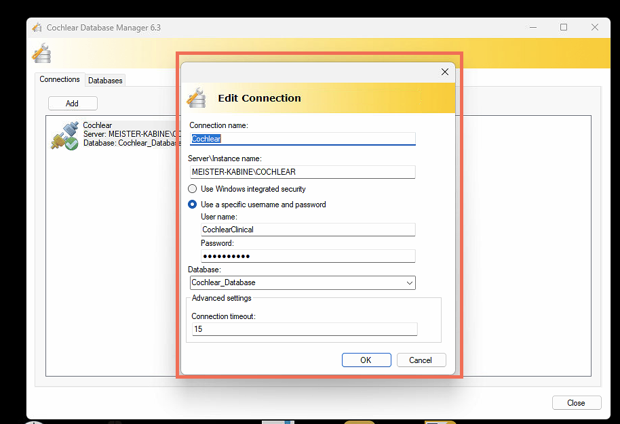The width and height of the screenshot is (620, 424).
Task: Switch to the Databases tab
Action: click(105, 81)
